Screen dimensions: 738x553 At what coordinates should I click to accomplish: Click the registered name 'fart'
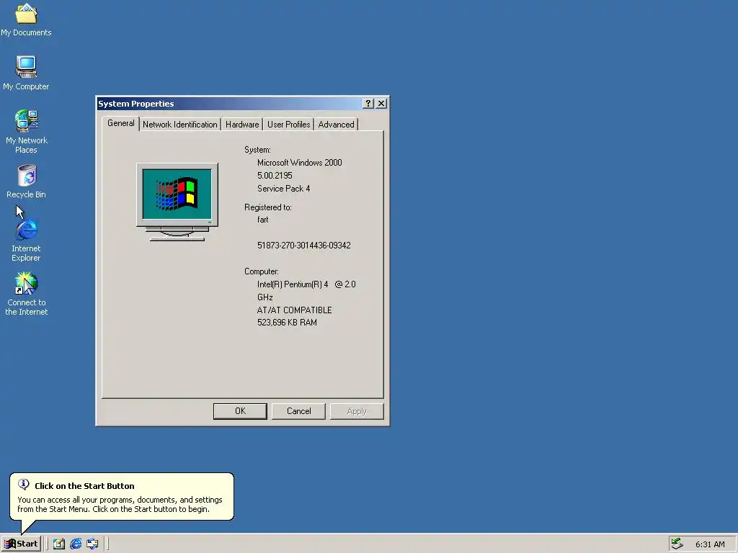[x=262, y=220]
